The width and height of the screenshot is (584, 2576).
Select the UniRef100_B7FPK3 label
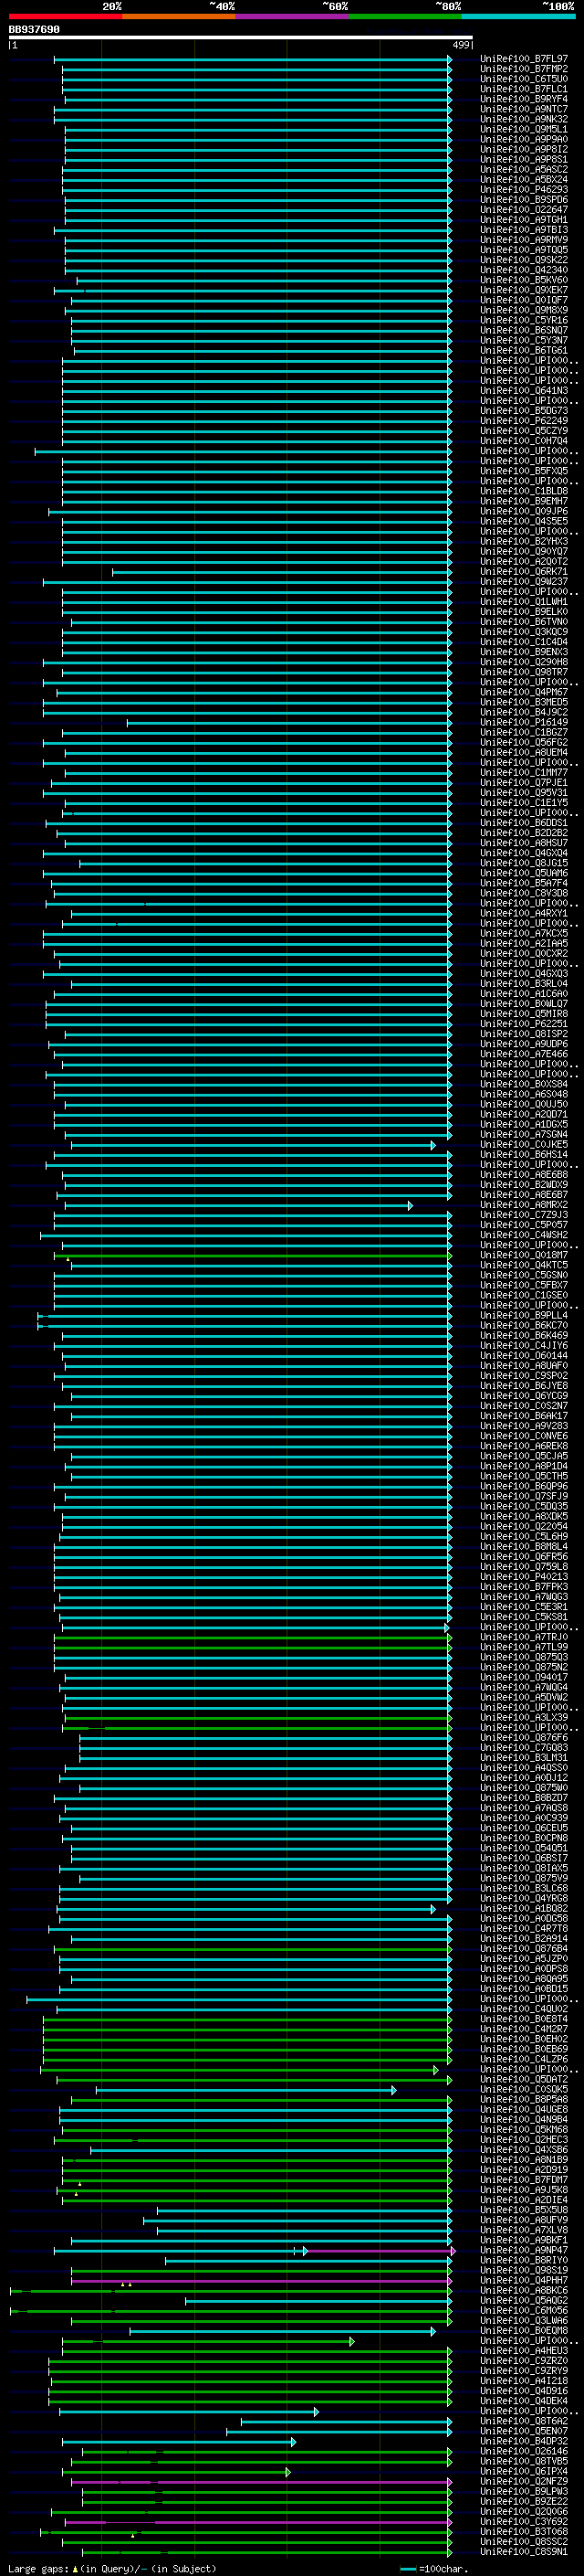pyautogui.click(x=524, y=1587)
